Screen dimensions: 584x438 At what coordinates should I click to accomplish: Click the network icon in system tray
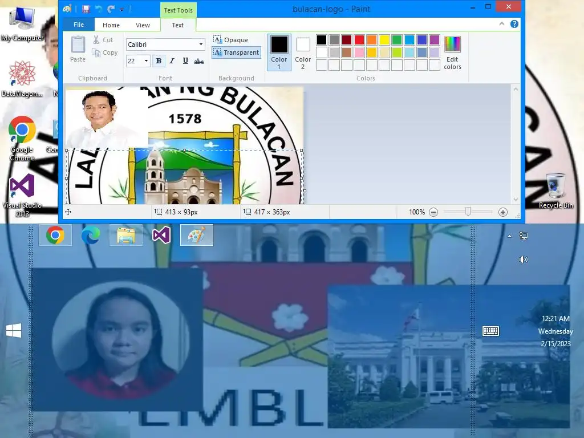524,236
